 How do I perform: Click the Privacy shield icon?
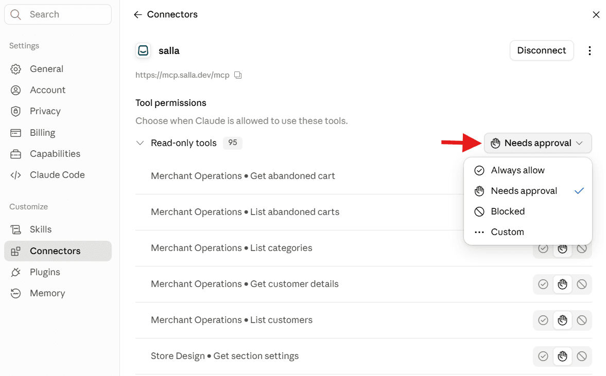click(15, 111)
